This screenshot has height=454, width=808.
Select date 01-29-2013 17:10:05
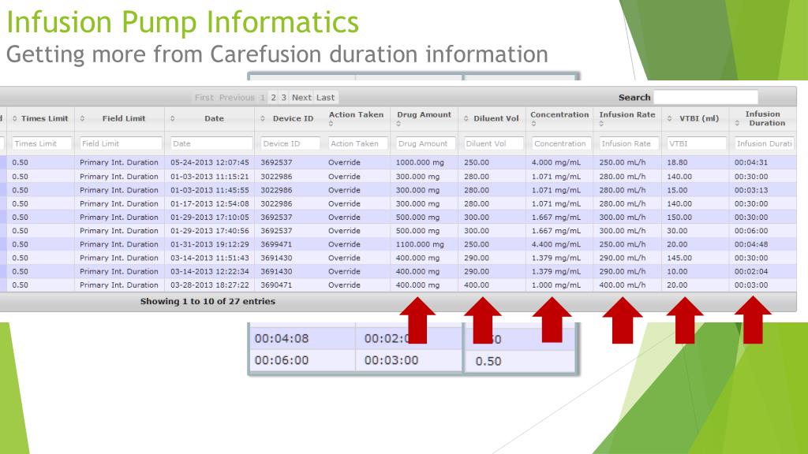pos(210,218)
